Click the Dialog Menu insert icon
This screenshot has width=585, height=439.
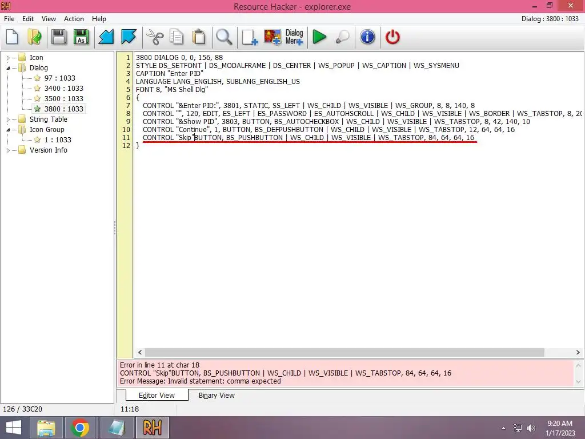tap(294, 37)
